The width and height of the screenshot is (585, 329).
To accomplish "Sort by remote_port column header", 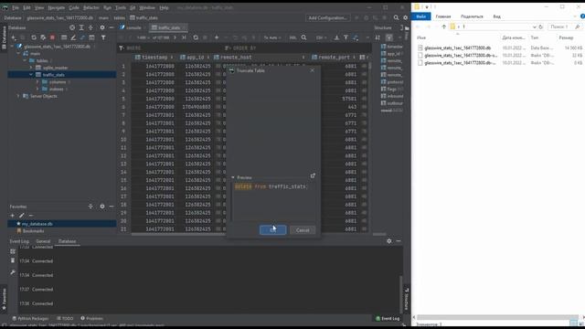I will tap(334, 58).
